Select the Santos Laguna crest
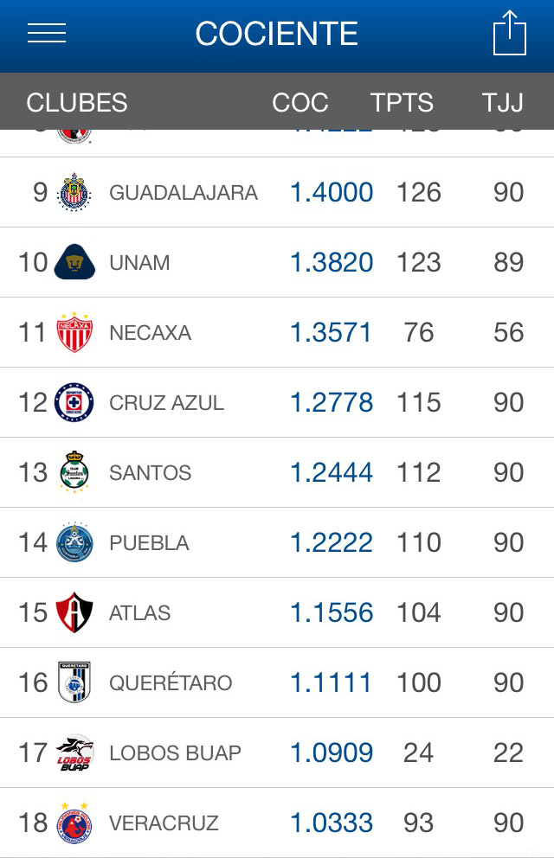This screenshot has height=858, width=554. pyautogui.click(x=74, y=472)
